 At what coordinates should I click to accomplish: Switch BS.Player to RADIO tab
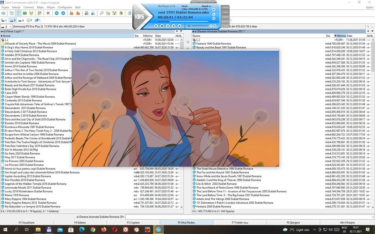225,21
